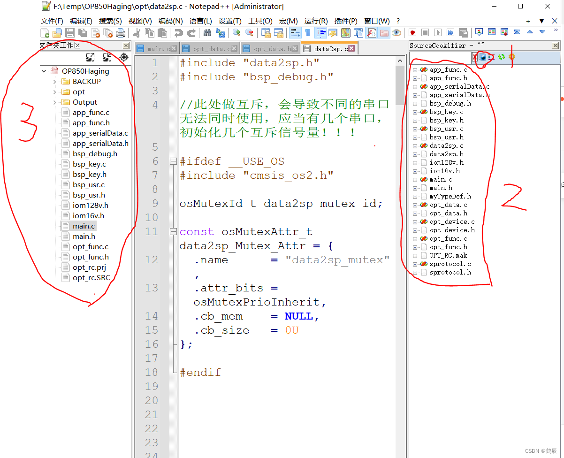Open the 编辑(E) menu
Image resolution: width=564 pixels, height=458 pixels.
click(81, 21)
